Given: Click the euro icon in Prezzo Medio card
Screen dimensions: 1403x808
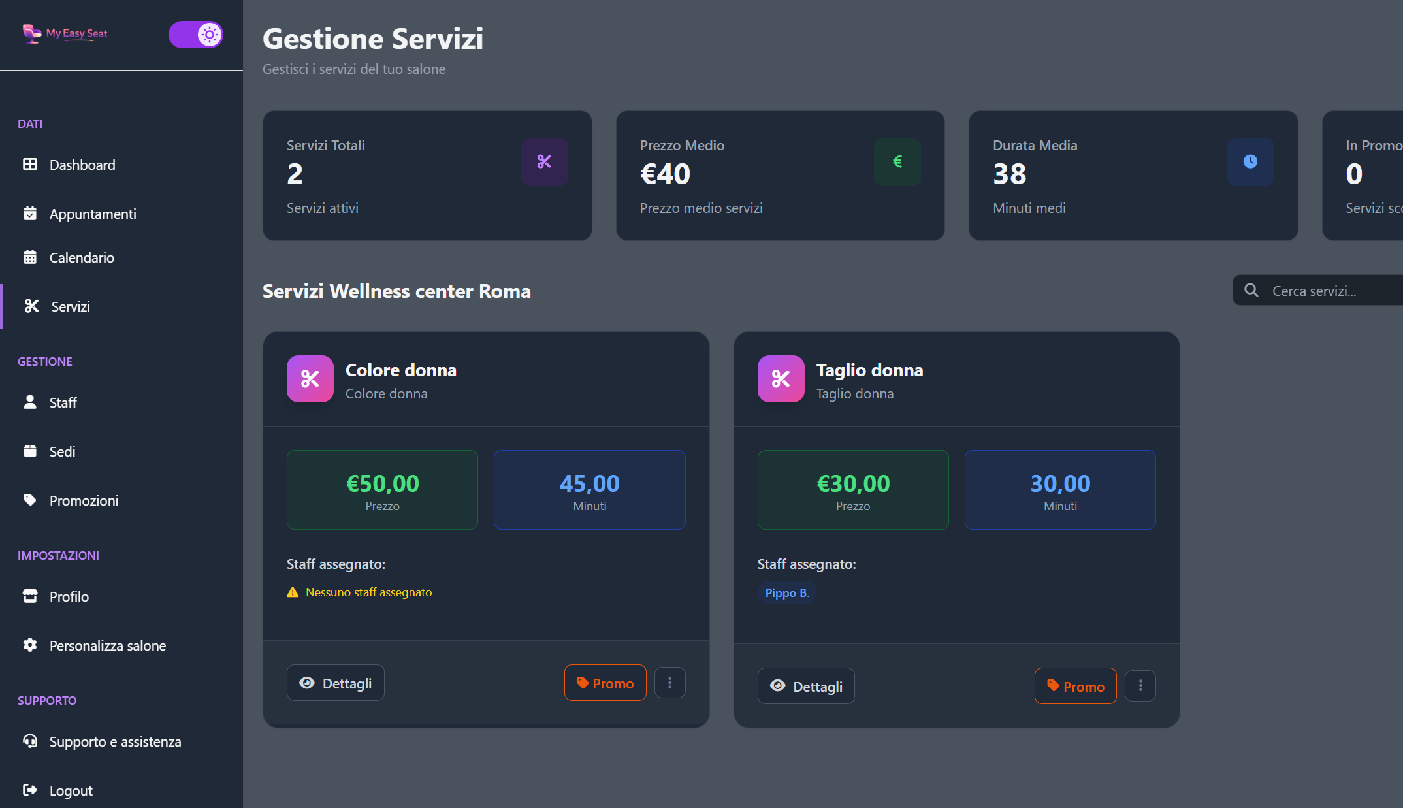Looking at the screenshot, I should click(x=897, y=161).
